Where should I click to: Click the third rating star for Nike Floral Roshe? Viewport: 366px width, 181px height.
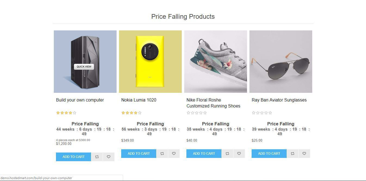[x=196, y=113]
